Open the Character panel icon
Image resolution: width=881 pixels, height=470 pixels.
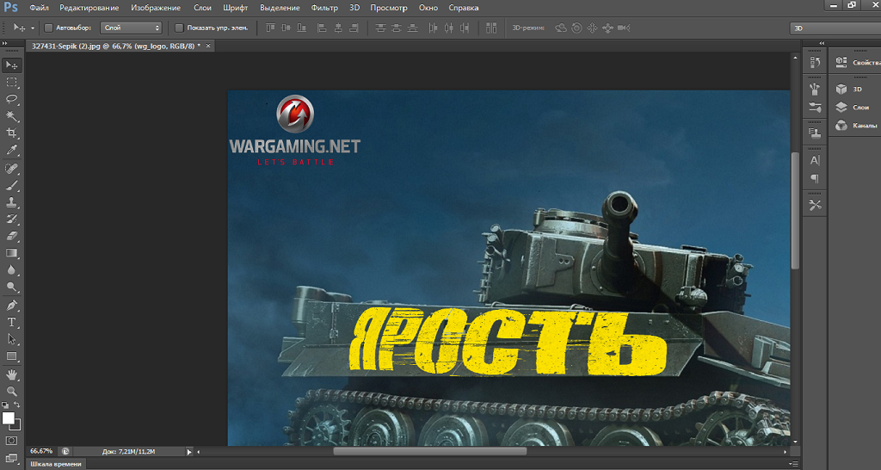815,160
